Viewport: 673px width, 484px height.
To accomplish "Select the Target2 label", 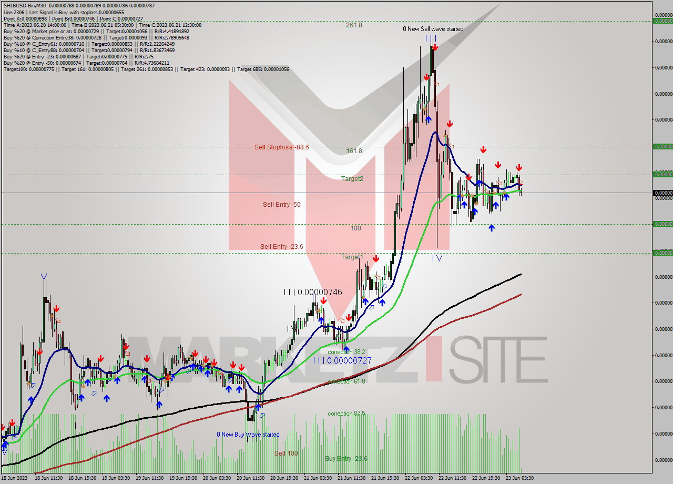I will click(352, 179).
